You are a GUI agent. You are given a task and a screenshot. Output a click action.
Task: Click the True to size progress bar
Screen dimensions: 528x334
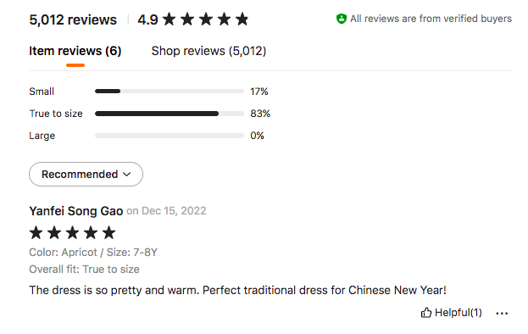(x=170, y=114)
